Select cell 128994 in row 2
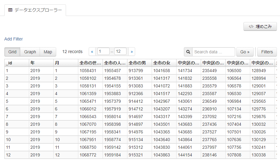 [262, 78]
